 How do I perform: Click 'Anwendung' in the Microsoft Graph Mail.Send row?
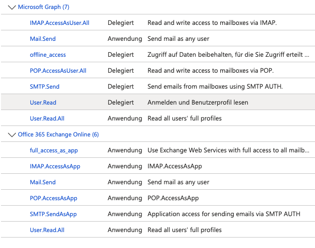(125, 39)
